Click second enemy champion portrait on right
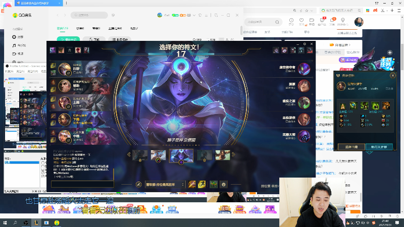Viewport: 404px width, 227px height. click(304, 86)
